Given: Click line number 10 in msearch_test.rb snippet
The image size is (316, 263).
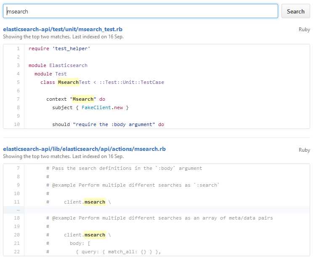Looking at the screenshot, I should click(x=17, y=124).
